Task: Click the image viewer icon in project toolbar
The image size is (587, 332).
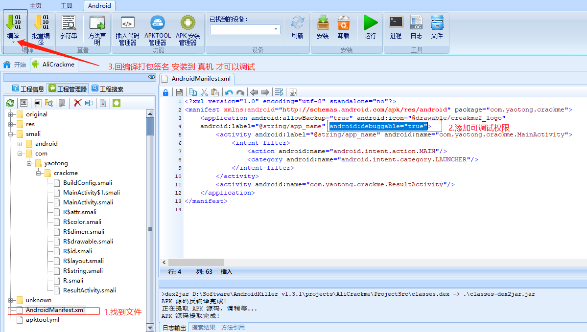Action: click(x=23, y=103)
